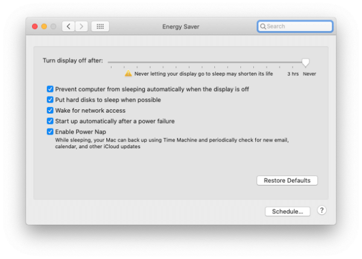The width and height of the screenshot is (362, 259).
Task: Disable Wake for network access
Action: click(51, 111)
